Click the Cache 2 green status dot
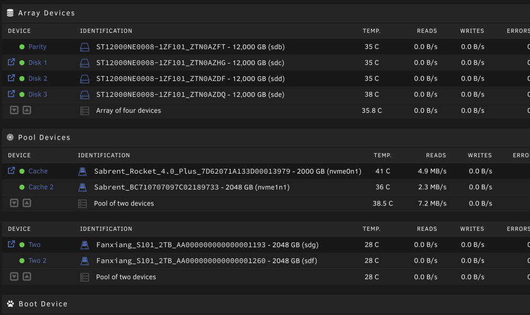 coord(22,187)
